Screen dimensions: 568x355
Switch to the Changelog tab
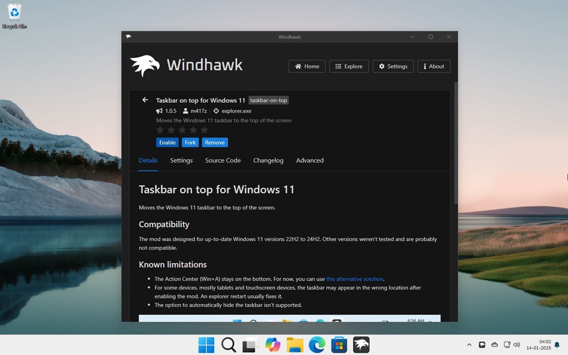[268, 160]
